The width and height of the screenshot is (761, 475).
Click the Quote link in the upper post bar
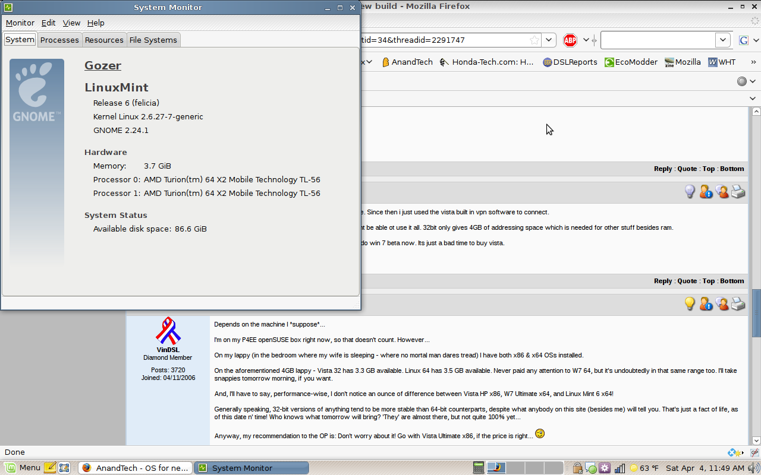pos(687,169)
